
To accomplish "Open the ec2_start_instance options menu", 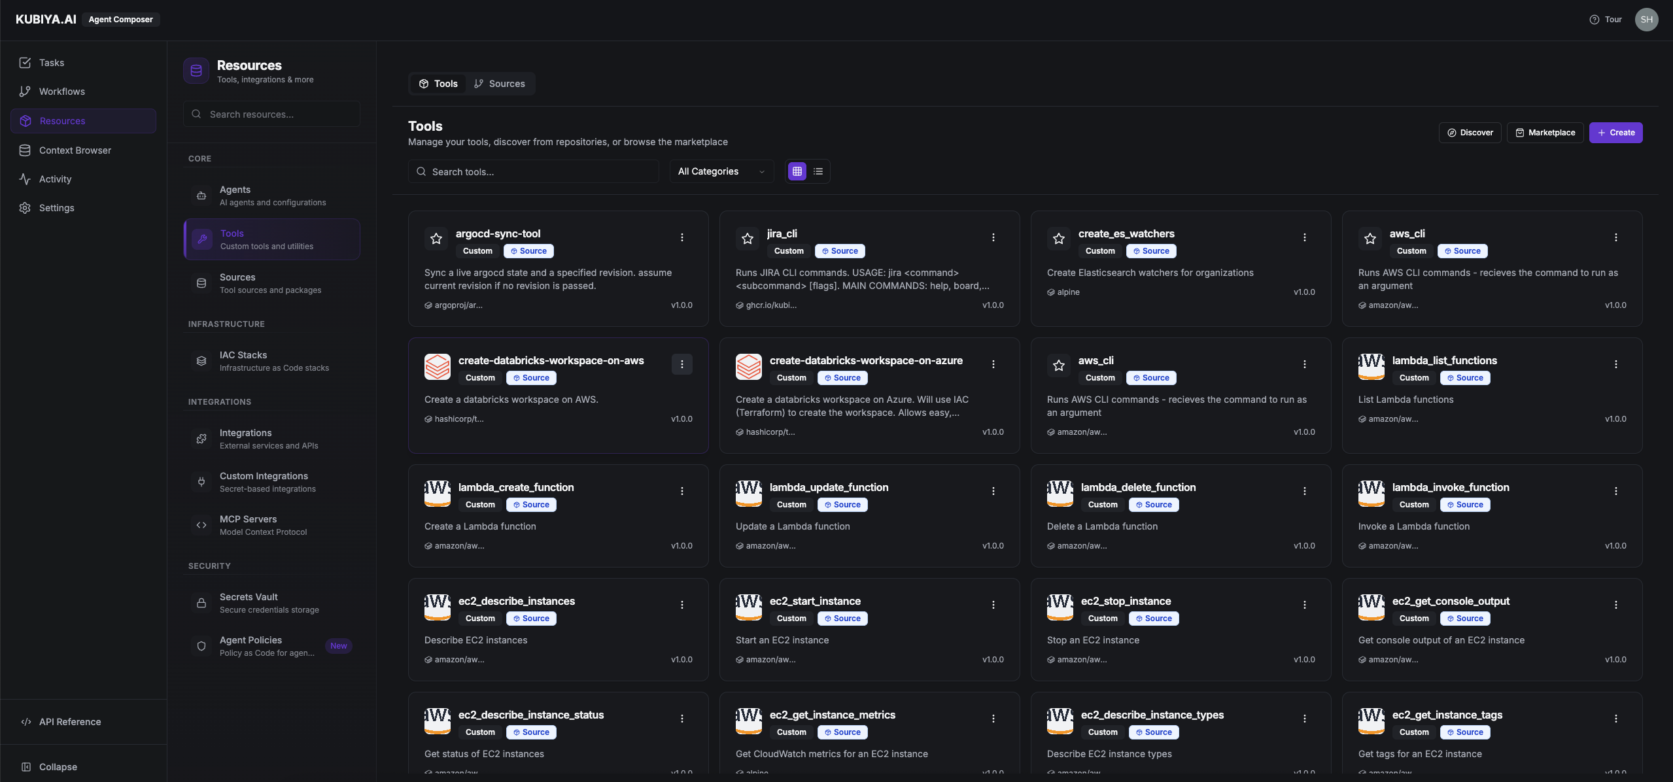I will pyautogui.click(x=993, y=605).
